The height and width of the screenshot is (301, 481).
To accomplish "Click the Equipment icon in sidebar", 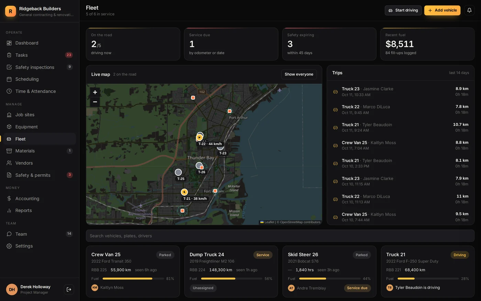I will pyautogui.click(x=9, y=127).
